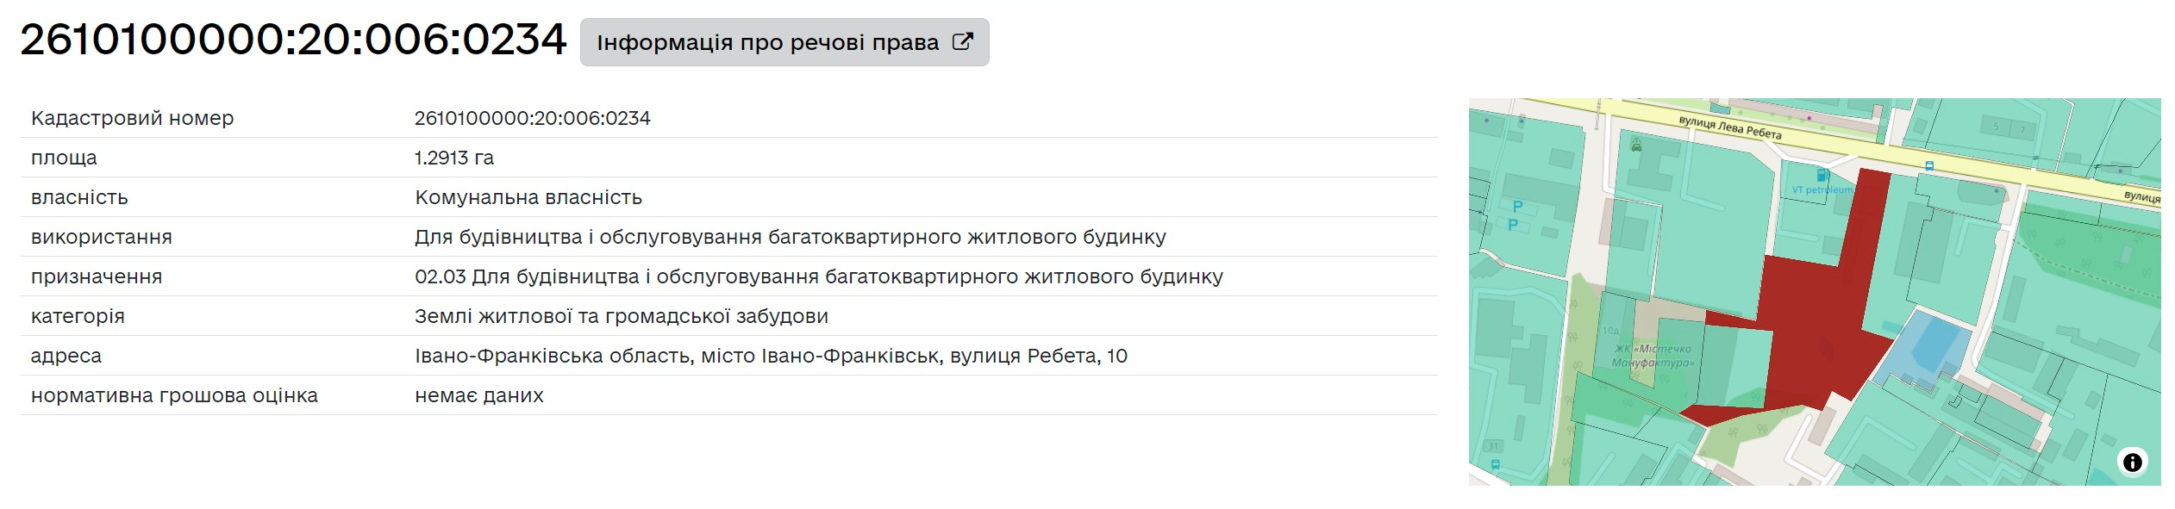2175x509 pixels.
Task: Click the car wash icon on the map
Action: [x=1636, y=145]
